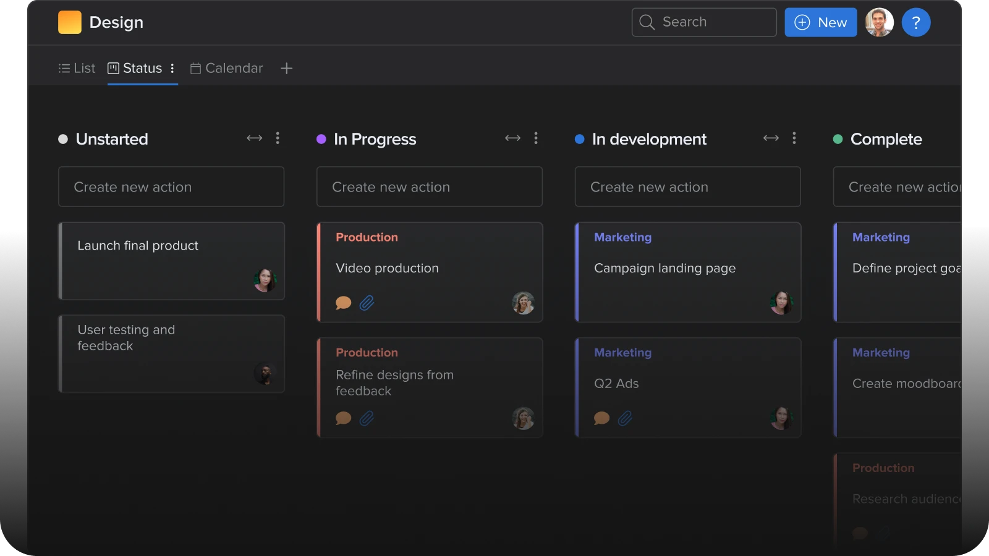The image size is (989, 556).
Task: Click the Complete column green status dot
Action: (838, 139)
